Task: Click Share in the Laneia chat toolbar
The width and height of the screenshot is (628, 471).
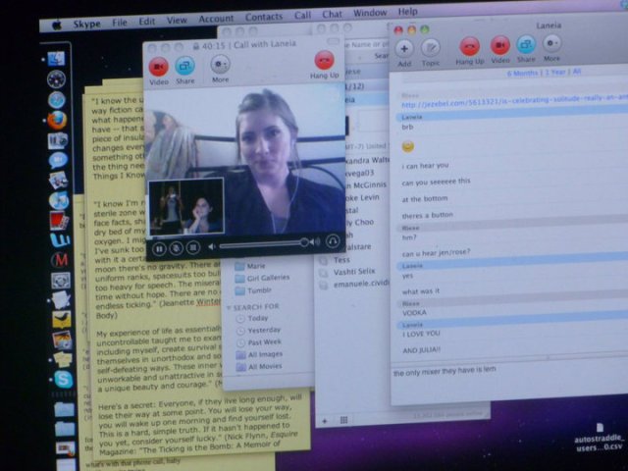Action: tap(526, 44)
